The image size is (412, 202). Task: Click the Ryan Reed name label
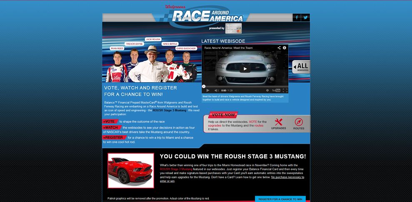117,48
